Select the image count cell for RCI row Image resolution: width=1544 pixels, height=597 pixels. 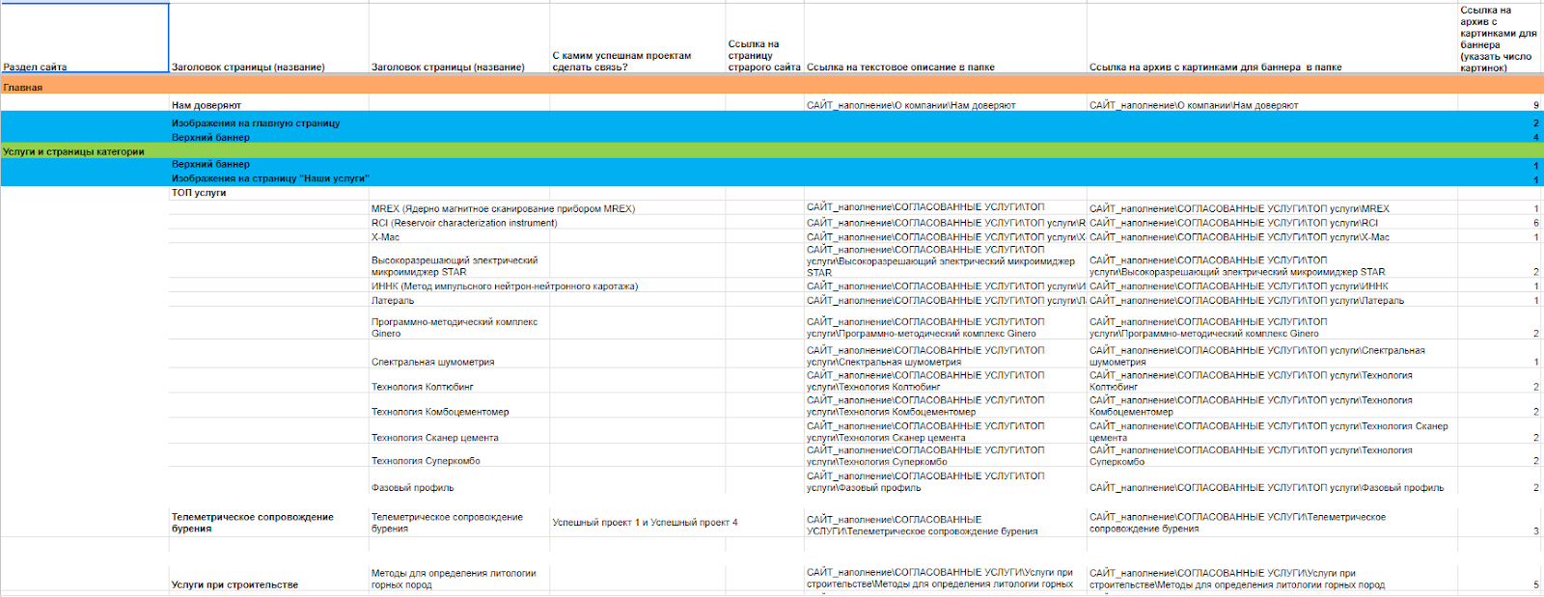coord(1500,223)
